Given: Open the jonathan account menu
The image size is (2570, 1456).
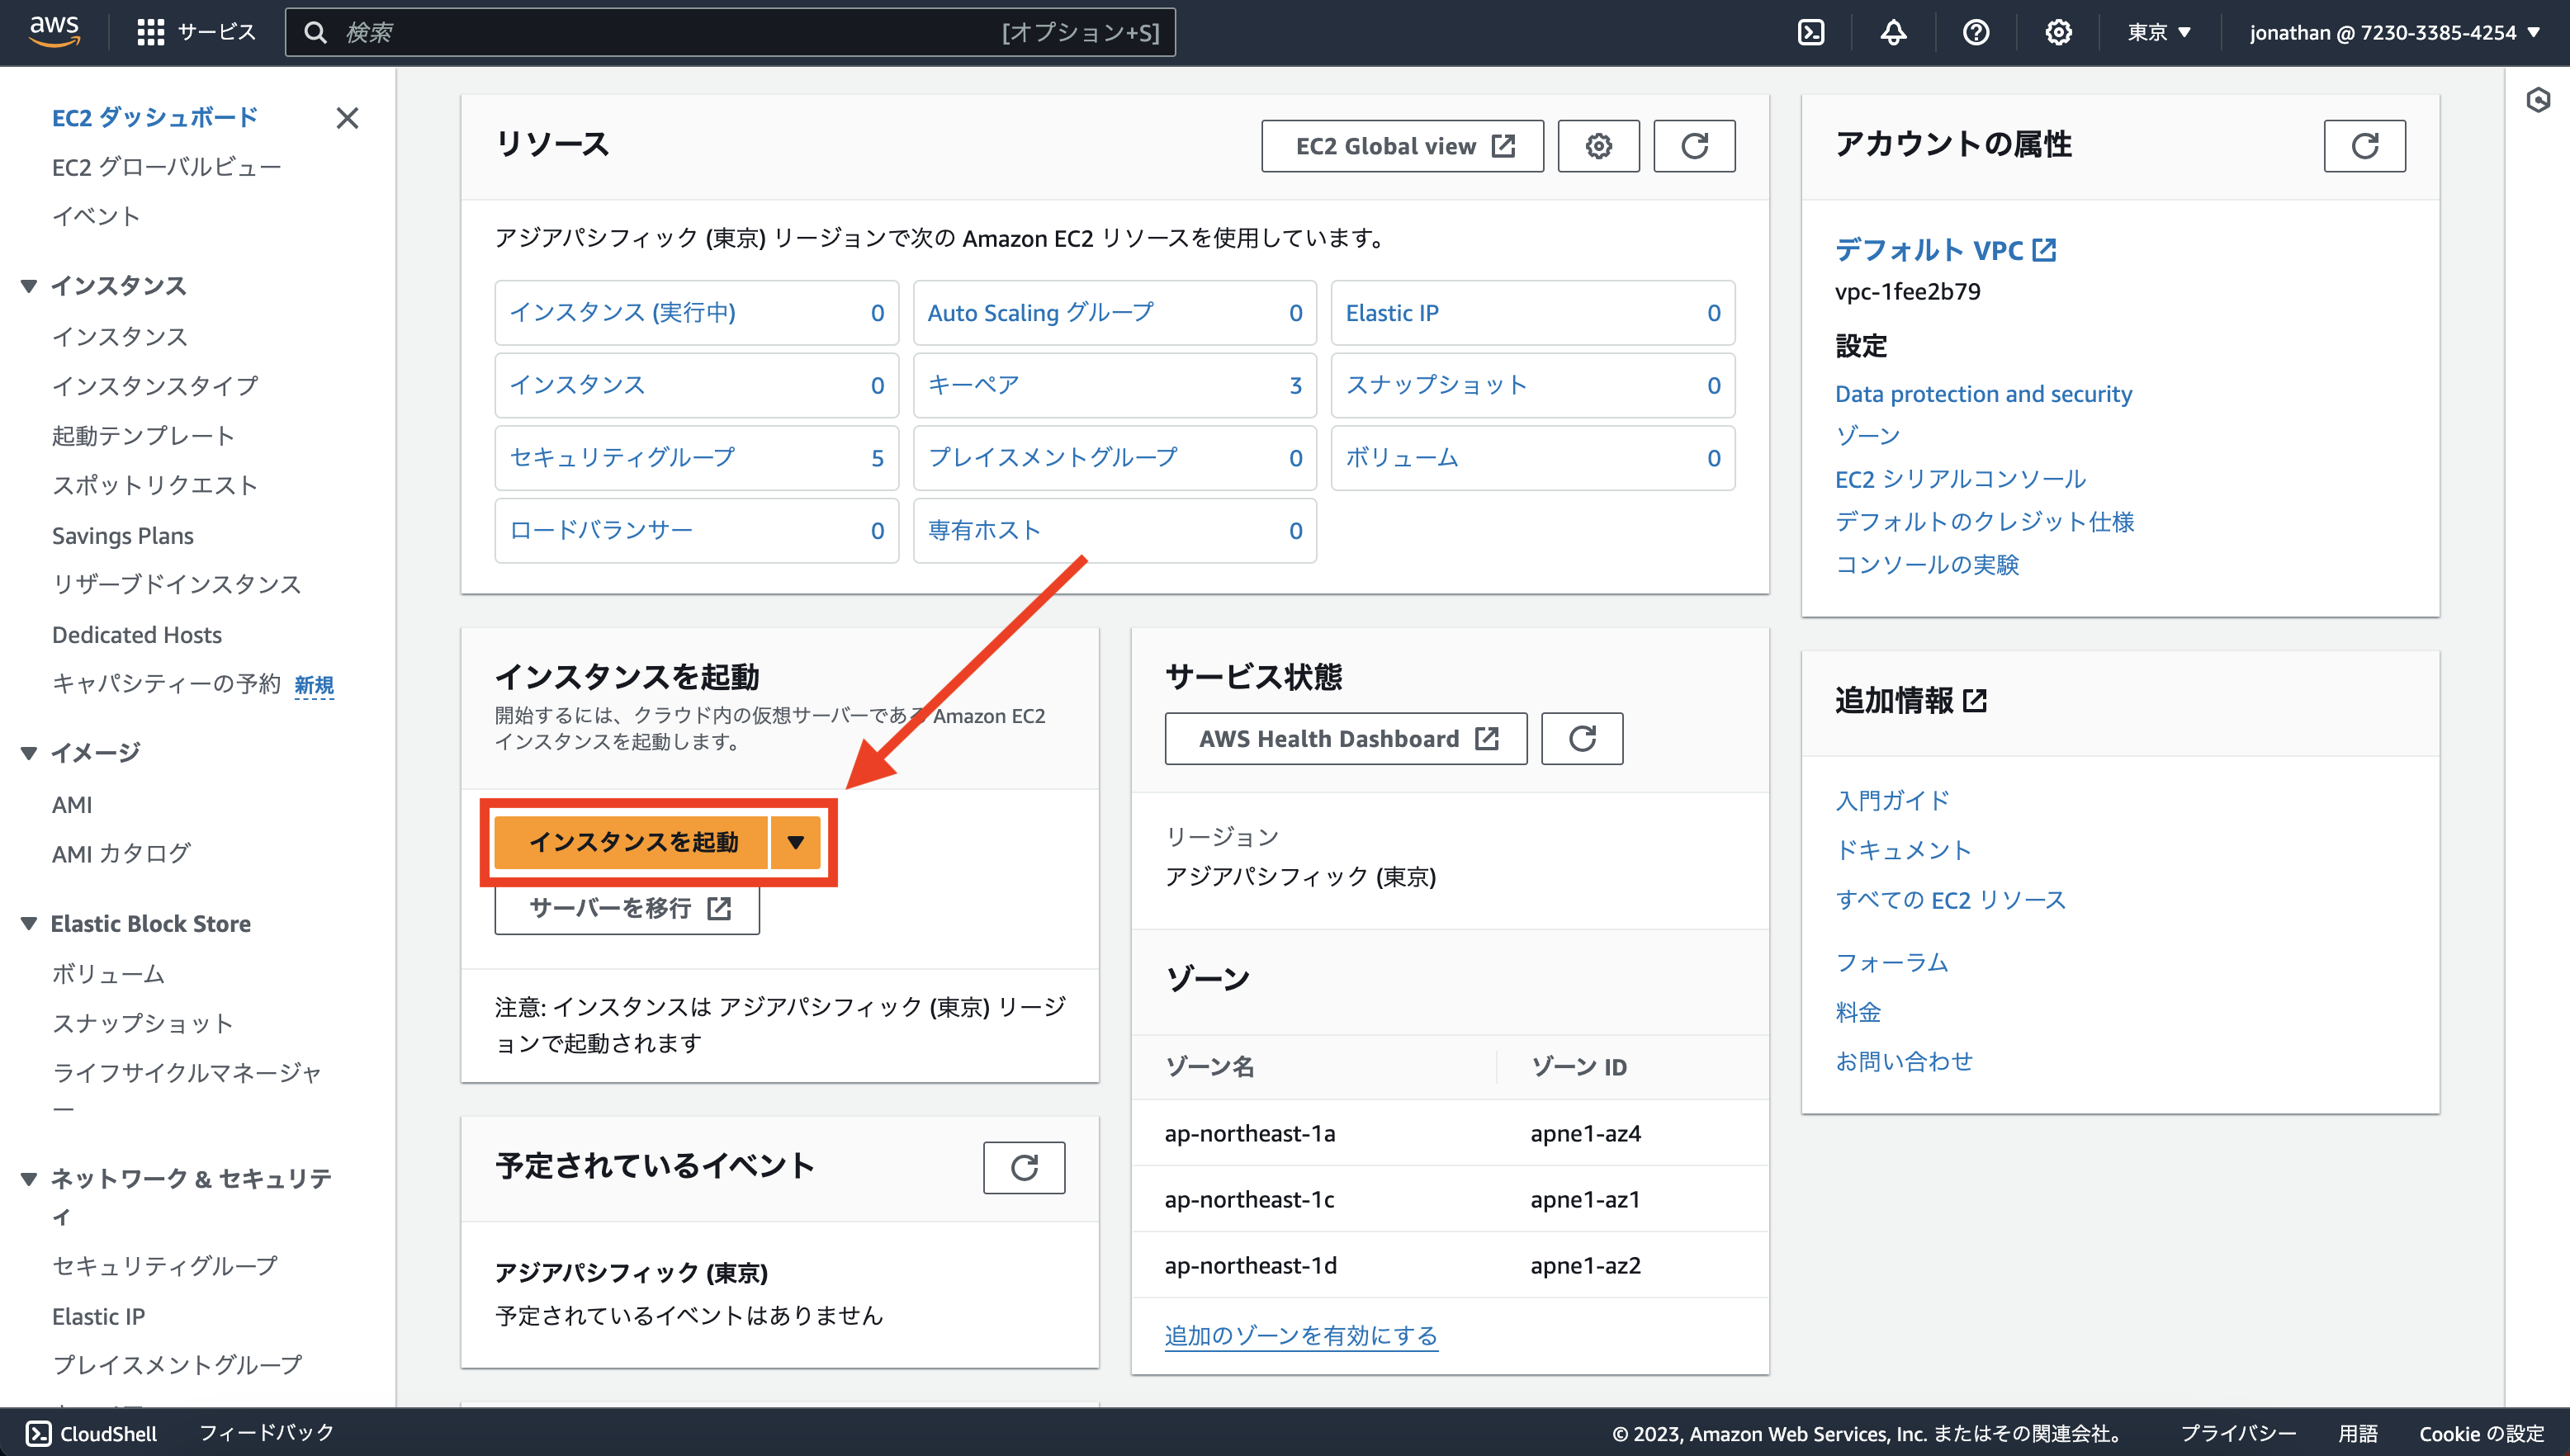Looking at the screenshot, I should tap(2394, 31).
